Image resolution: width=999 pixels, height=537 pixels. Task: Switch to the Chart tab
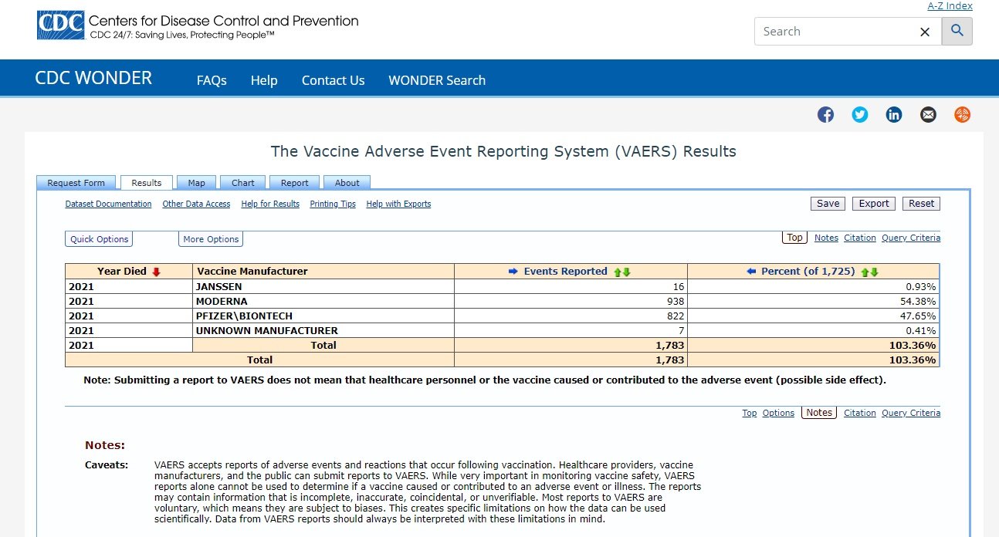coord(243,183)
